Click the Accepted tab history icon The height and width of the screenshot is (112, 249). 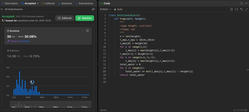pyautogui.click(x=22, y=3)
